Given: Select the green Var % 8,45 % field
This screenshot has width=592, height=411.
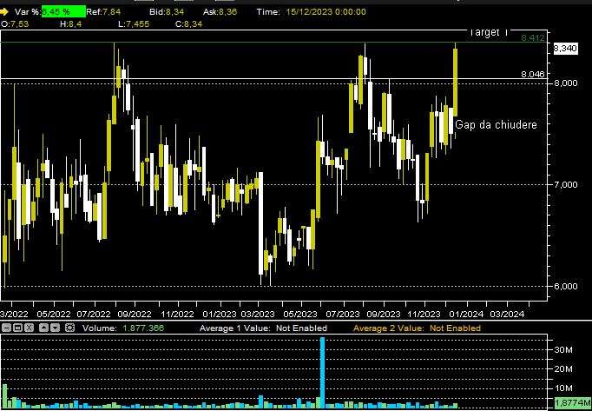Looking at the screenshot, I should pyautogui.click(x=63, y=11).
